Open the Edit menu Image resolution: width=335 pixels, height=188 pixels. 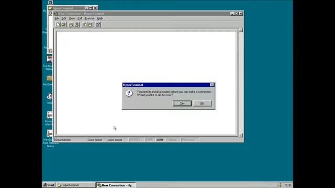point(64,18)
